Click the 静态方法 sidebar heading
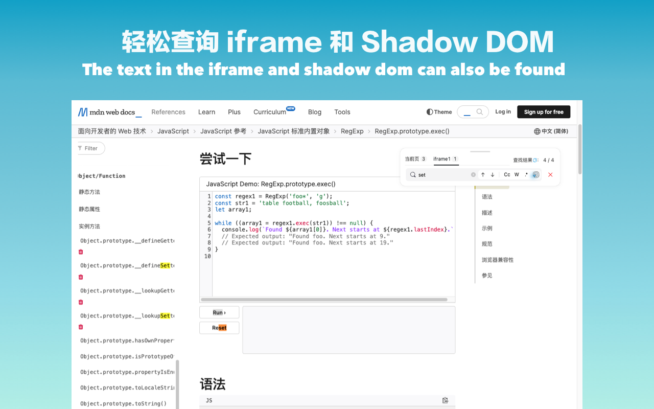This screenshot has width=654, height=409. [89, 192]
